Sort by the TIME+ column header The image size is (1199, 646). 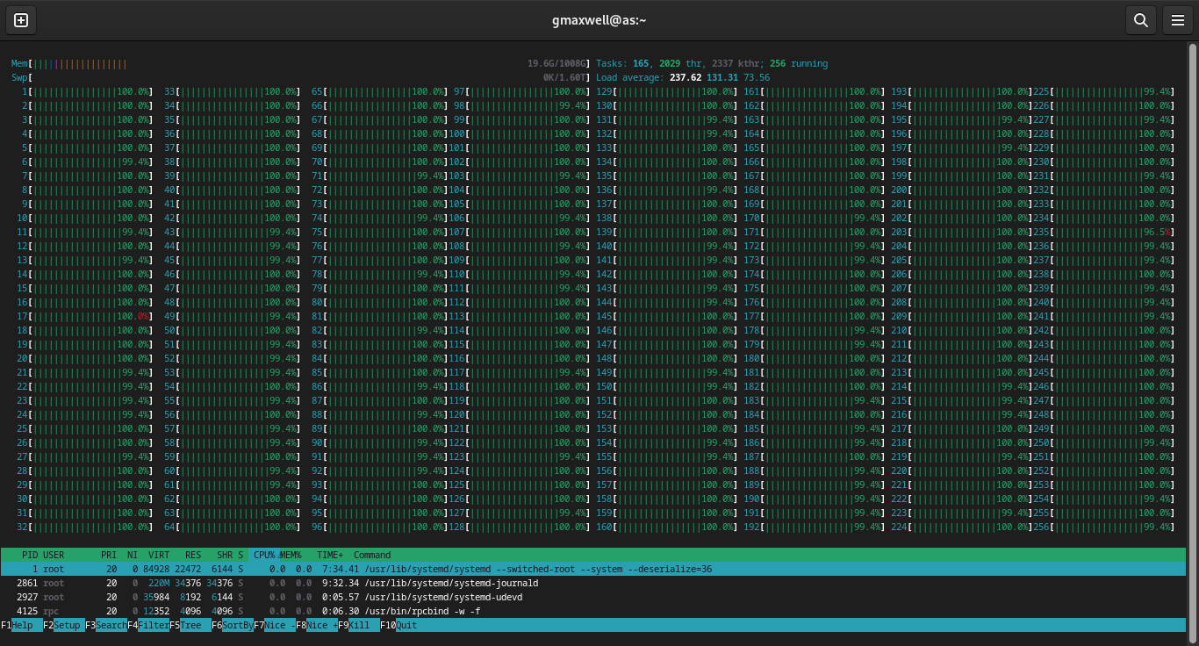[x=330, y=555]
